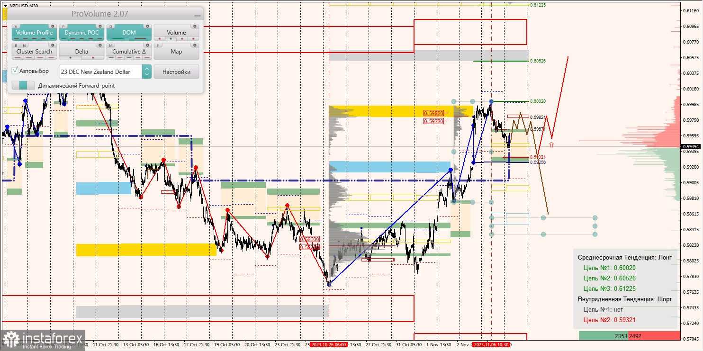Toggle green dot segment under Volume
Image resolution: width=703 pixels, height=351 pixels.
(171, 39)
